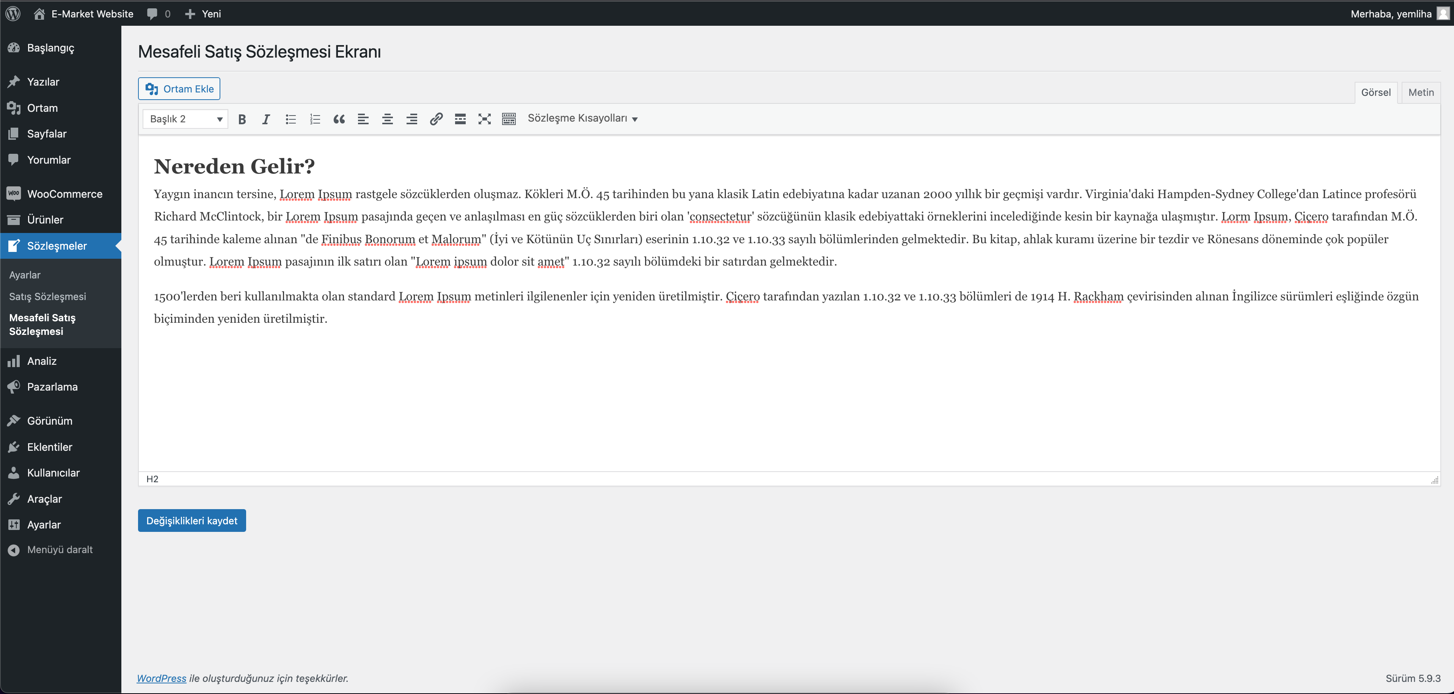Open Ayarar submenu under Sözleşmeler
Screen dimensions: 1454x694
coord(25,275)
